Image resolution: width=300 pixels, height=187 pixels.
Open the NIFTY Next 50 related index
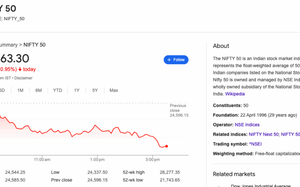tap(263, 134)
